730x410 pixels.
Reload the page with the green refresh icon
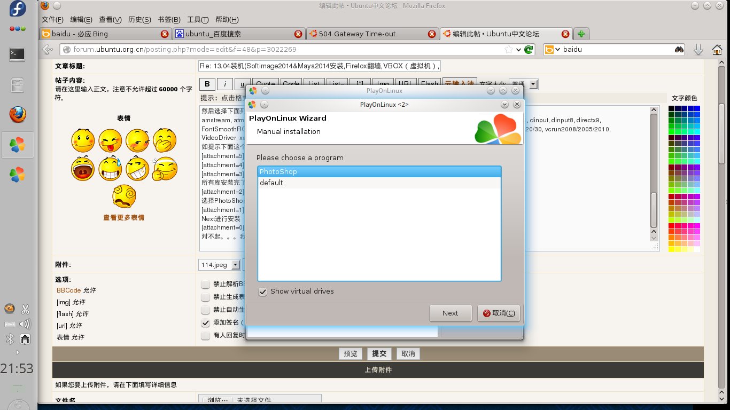click(x=529, y=50)
